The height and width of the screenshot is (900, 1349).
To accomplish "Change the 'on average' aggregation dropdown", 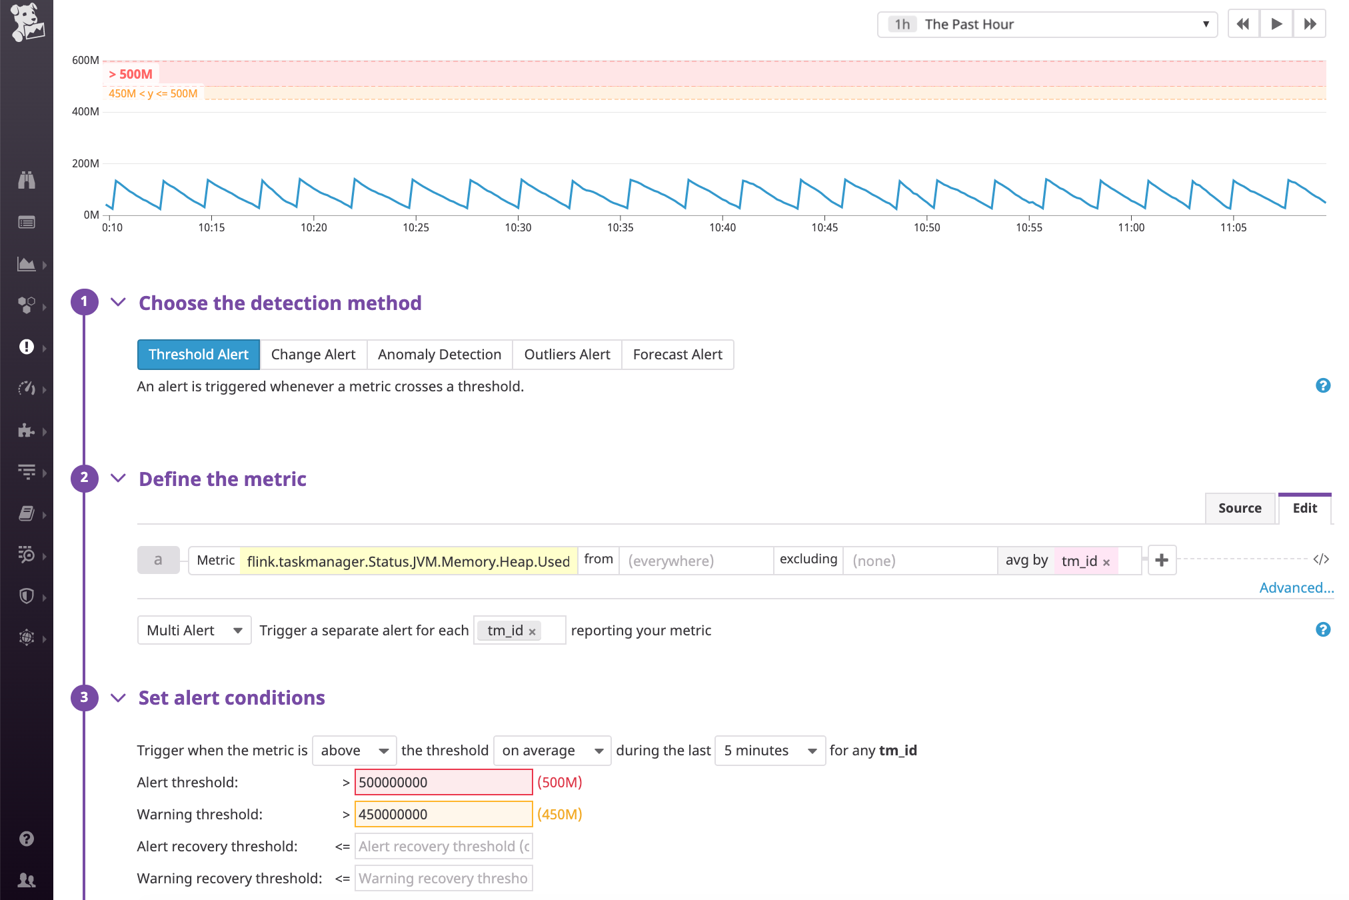I will [551, 750].
